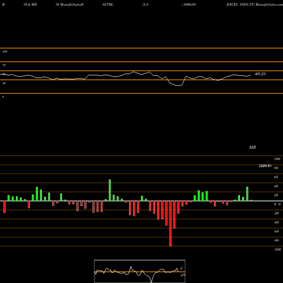Screen dimensions: 283x283
Task: Click the MR axis label 20
Action: point(276,195)
